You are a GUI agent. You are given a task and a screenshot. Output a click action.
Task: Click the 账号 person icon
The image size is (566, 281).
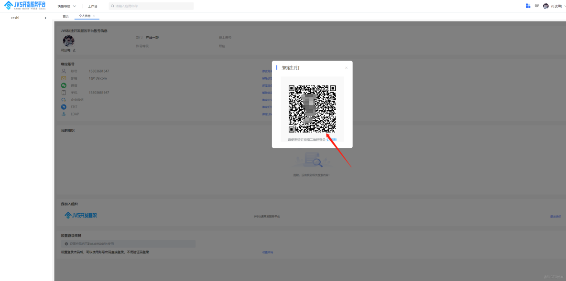[x=64, y=71]
